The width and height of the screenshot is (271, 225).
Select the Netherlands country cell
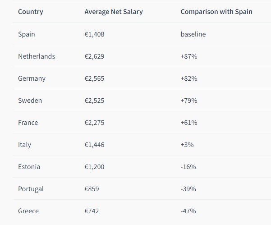(37, 56)
